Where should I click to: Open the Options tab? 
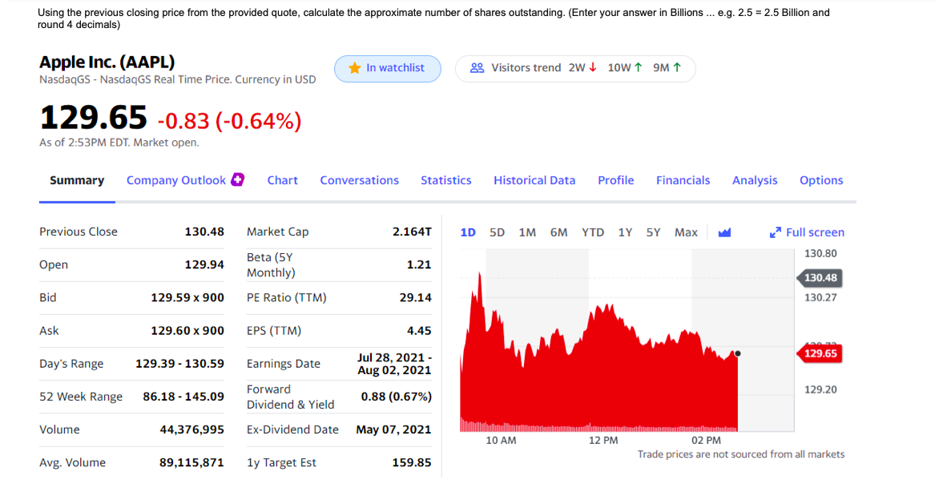[821, 180]
